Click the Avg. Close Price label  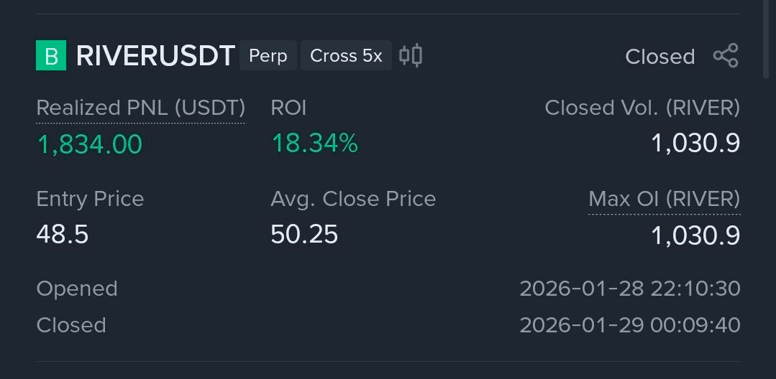tap(353, 199)
